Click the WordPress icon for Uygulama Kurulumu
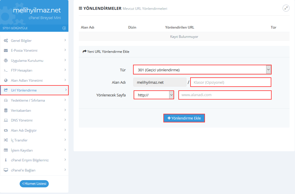Viewport: 295px width, 194px height. coord(5,61)
